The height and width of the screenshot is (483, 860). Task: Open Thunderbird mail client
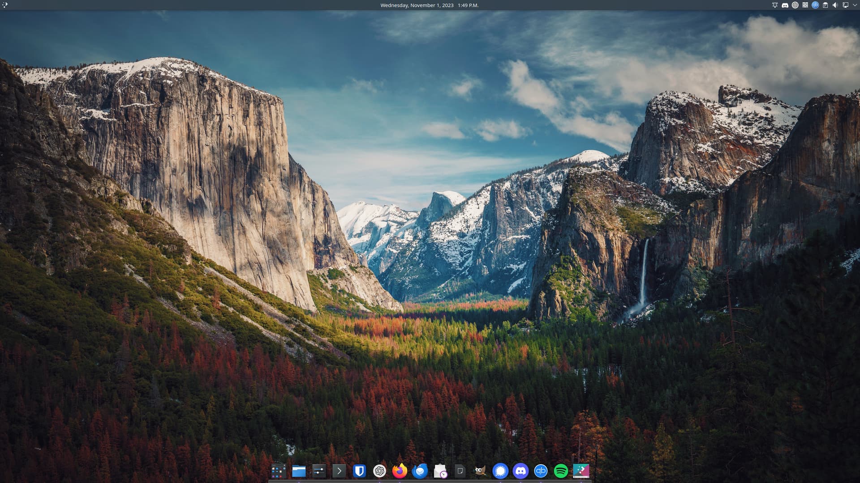point(420,471)
